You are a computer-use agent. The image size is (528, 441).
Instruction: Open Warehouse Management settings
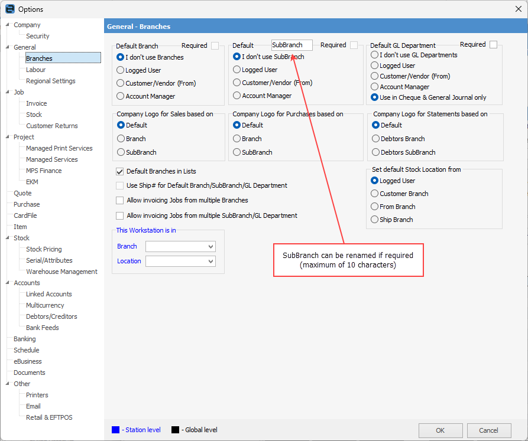pyautogui.click(x=61, y=272)
